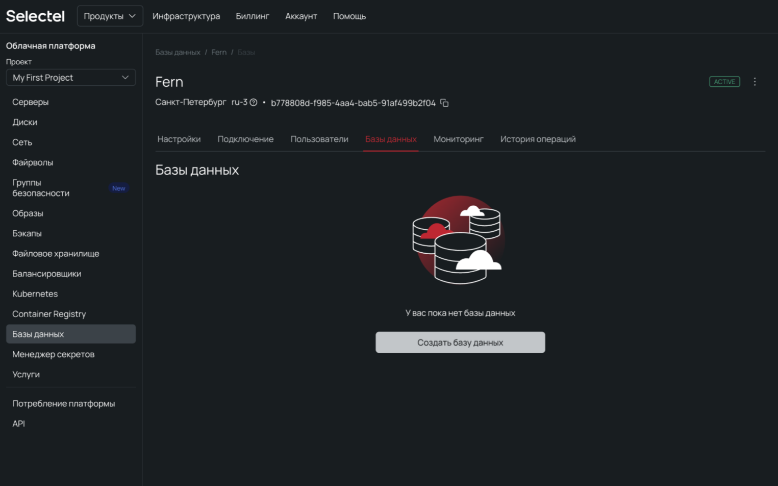The height and width of the screenshot is (486, 778).
Task: Click the empty databases illustration
Action: [x=459, y=240]
